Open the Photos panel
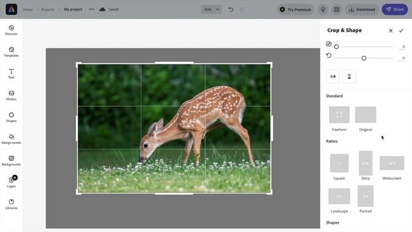This screenshot has height=232, width=412. coord(12,95)
